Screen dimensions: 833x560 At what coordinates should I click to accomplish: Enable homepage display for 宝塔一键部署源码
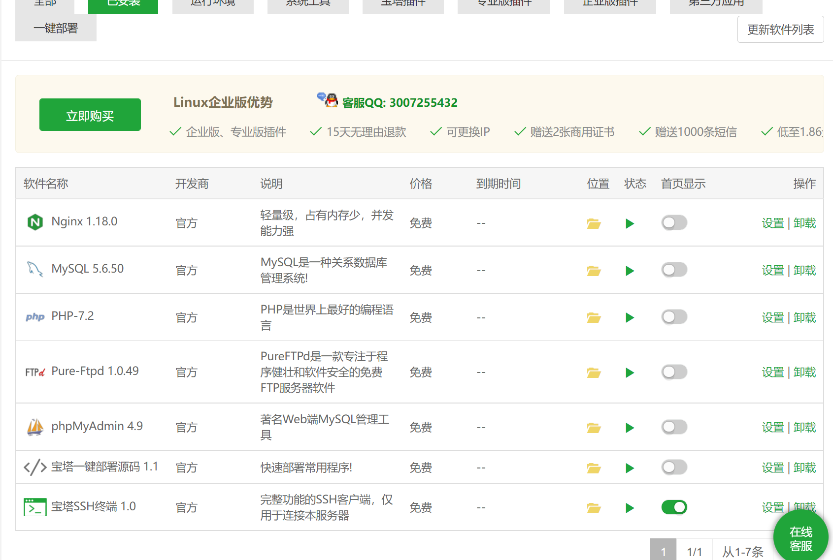pos(674,467)
